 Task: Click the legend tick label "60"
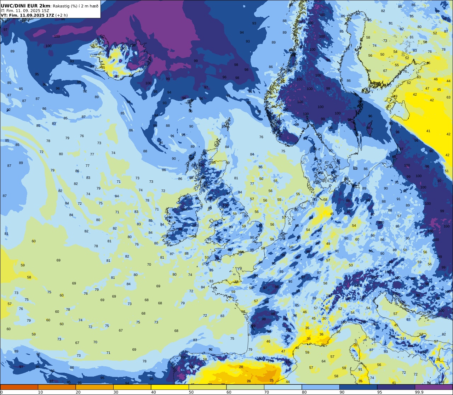pos(229,392)
